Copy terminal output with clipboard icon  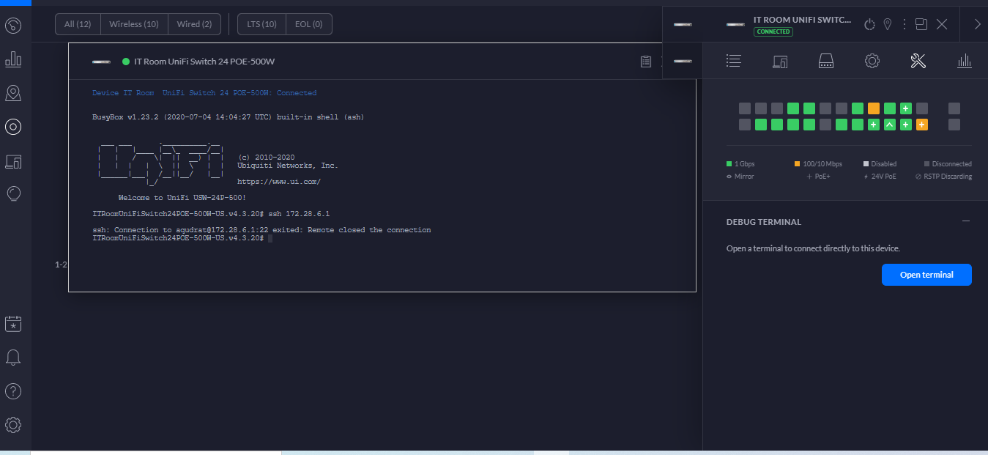point(645,62)
